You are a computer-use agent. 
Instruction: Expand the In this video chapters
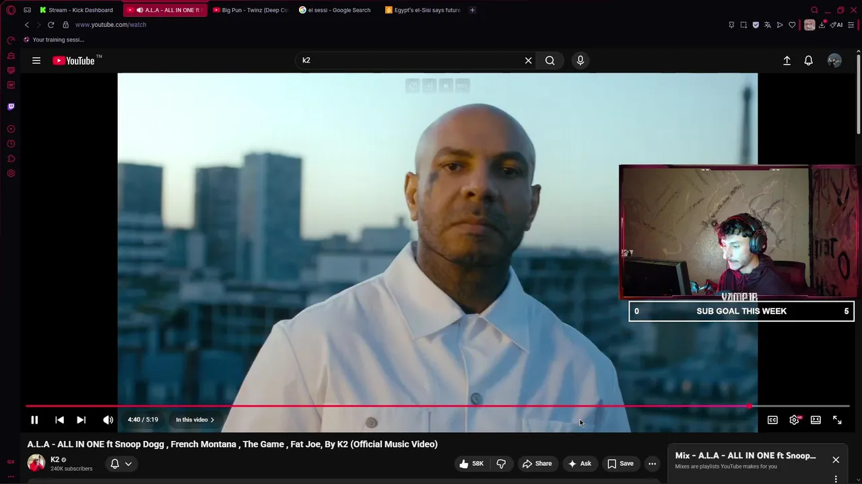[x=195, y=420]
